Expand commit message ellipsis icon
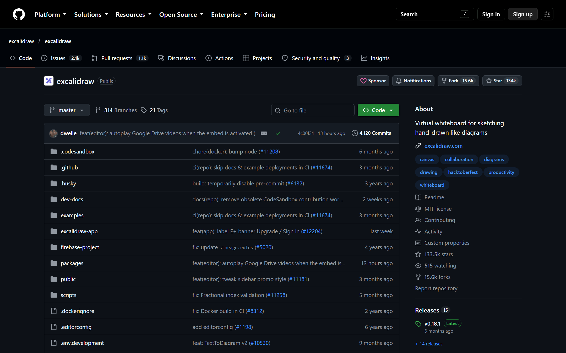The height and width of the screenshot is (353, 566). click(264, 133)
